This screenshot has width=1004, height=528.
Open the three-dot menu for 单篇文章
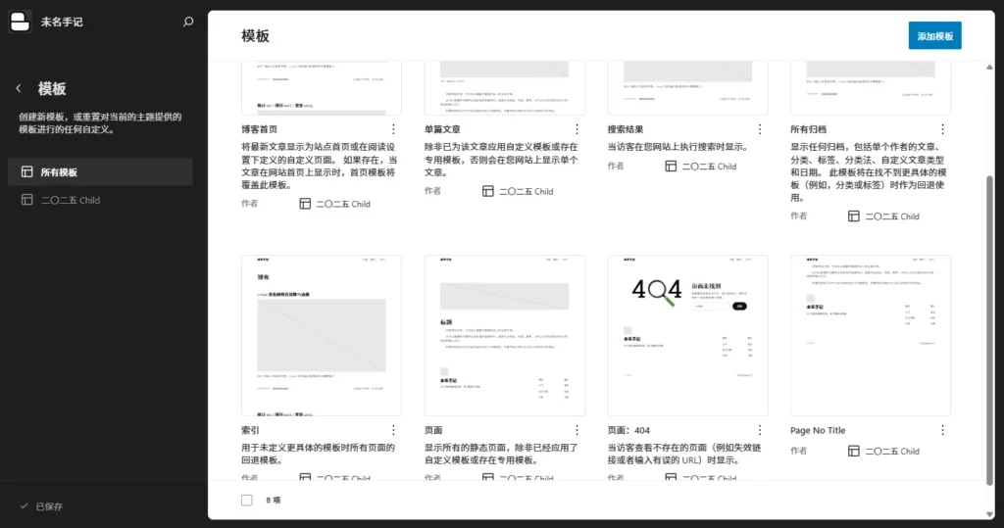(x=577, y=129)
